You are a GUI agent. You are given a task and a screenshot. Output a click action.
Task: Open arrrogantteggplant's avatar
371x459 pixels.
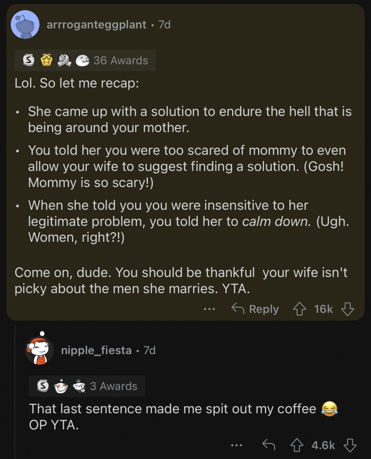pos(25,25)
